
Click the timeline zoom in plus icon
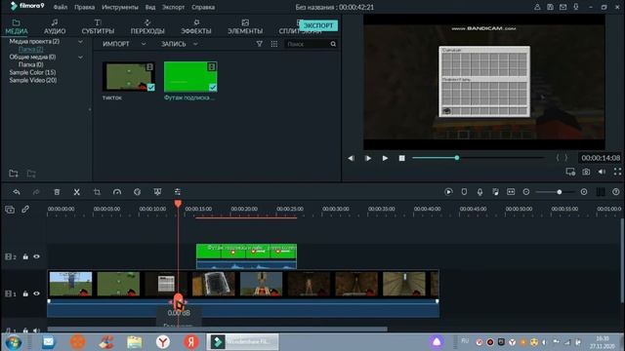click(584, 192)
